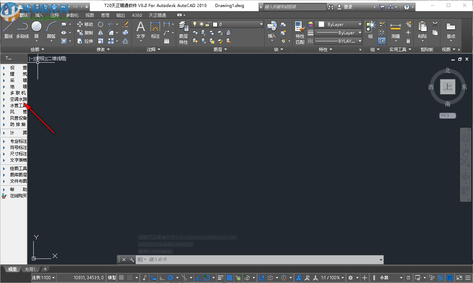Toggle transparency display in status bar
Image resolution: width=473 pixels, height=283 pixels.
(x=229, y=278)
